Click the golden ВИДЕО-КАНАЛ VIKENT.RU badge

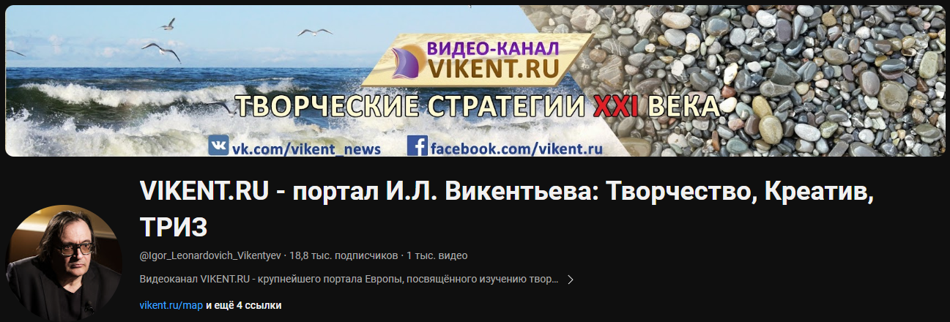(478, 60)
